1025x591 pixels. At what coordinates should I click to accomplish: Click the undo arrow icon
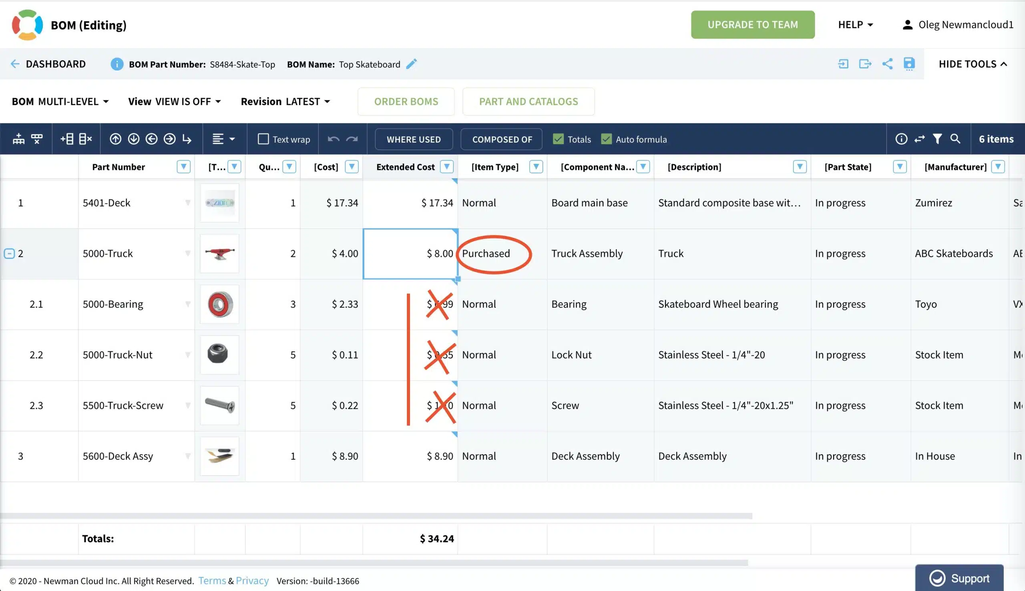pyautogui.click(x=334, y=139)
